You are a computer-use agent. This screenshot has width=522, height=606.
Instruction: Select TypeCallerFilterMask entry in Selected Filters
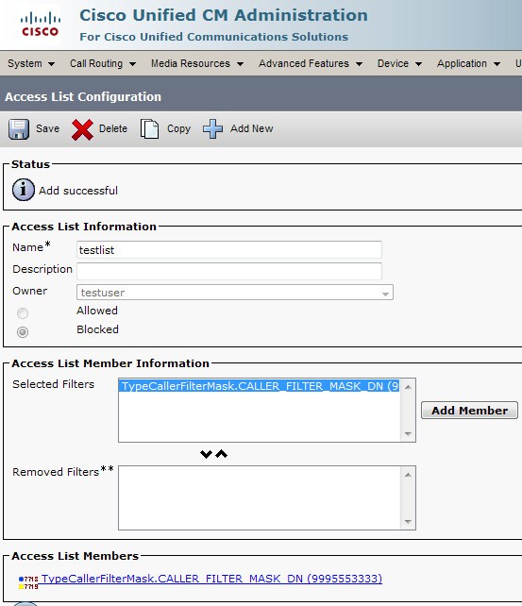(260, 386)
